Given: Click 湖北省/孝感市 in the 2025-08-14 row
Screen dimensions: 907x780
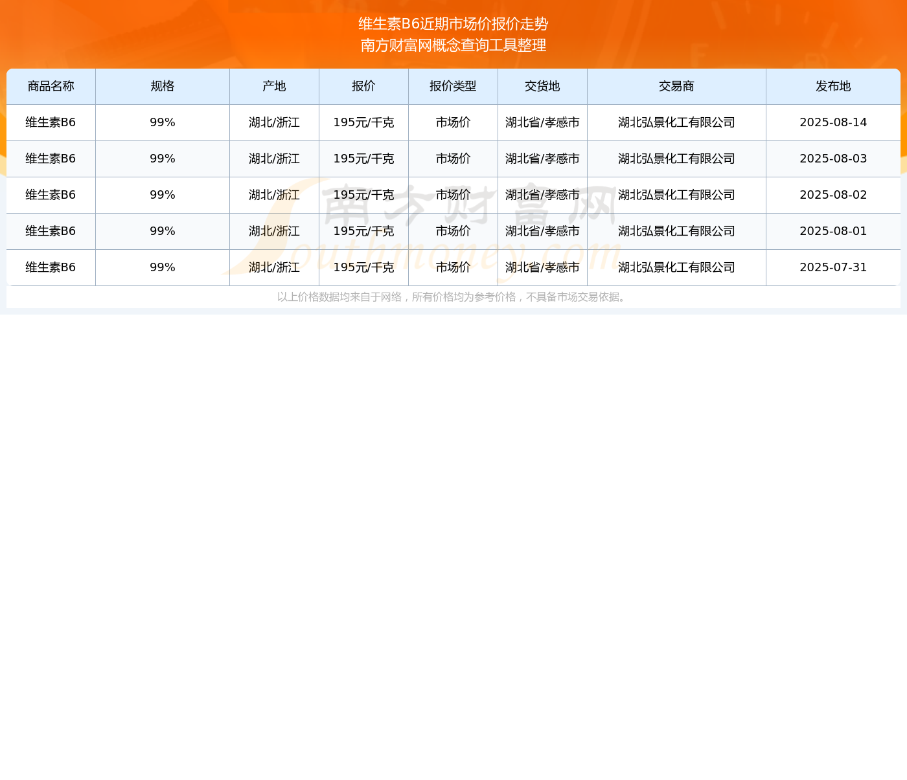Looking at the screenshot, I should coord(543,122).
